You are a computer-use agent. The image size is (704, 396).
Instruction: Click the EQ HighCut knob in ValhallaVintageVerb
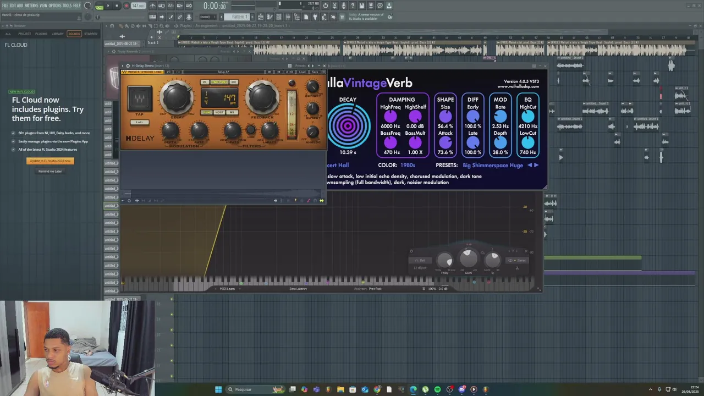pyautogui.click(x=527, y=117)
